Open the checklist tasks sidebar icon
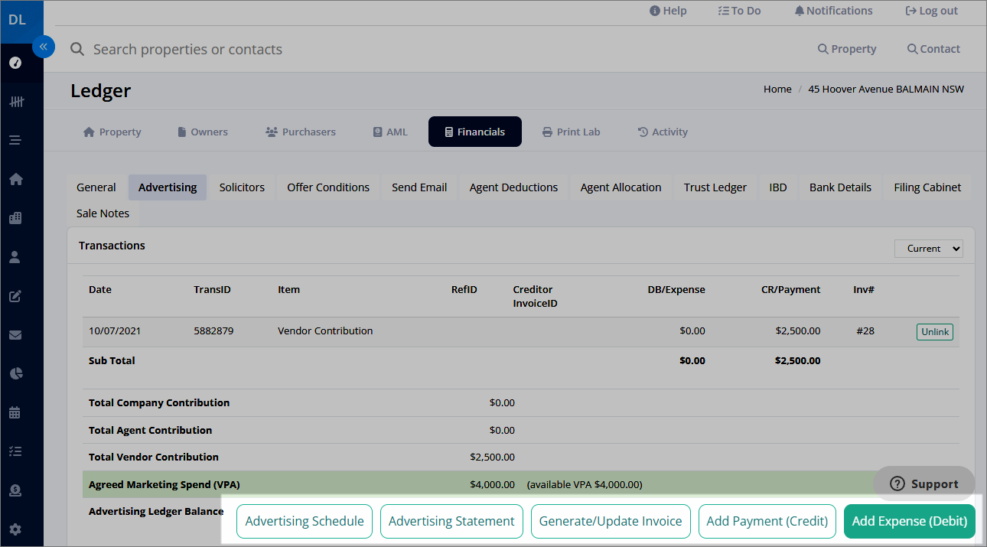Image resolution: width=987 pixels, height=547 pixels. pyautogui.click(x=15, y=451)
